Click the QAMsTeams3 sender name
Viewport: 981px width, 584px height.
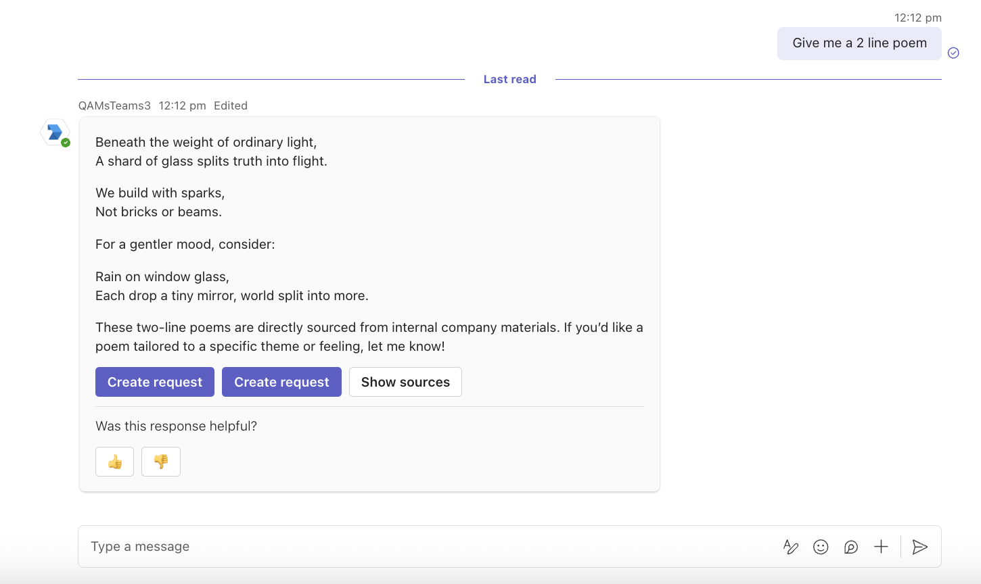pos(114,105)
